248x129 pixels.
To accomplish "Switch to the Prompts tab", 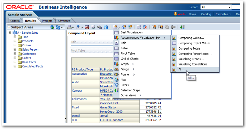I will 47,21.
